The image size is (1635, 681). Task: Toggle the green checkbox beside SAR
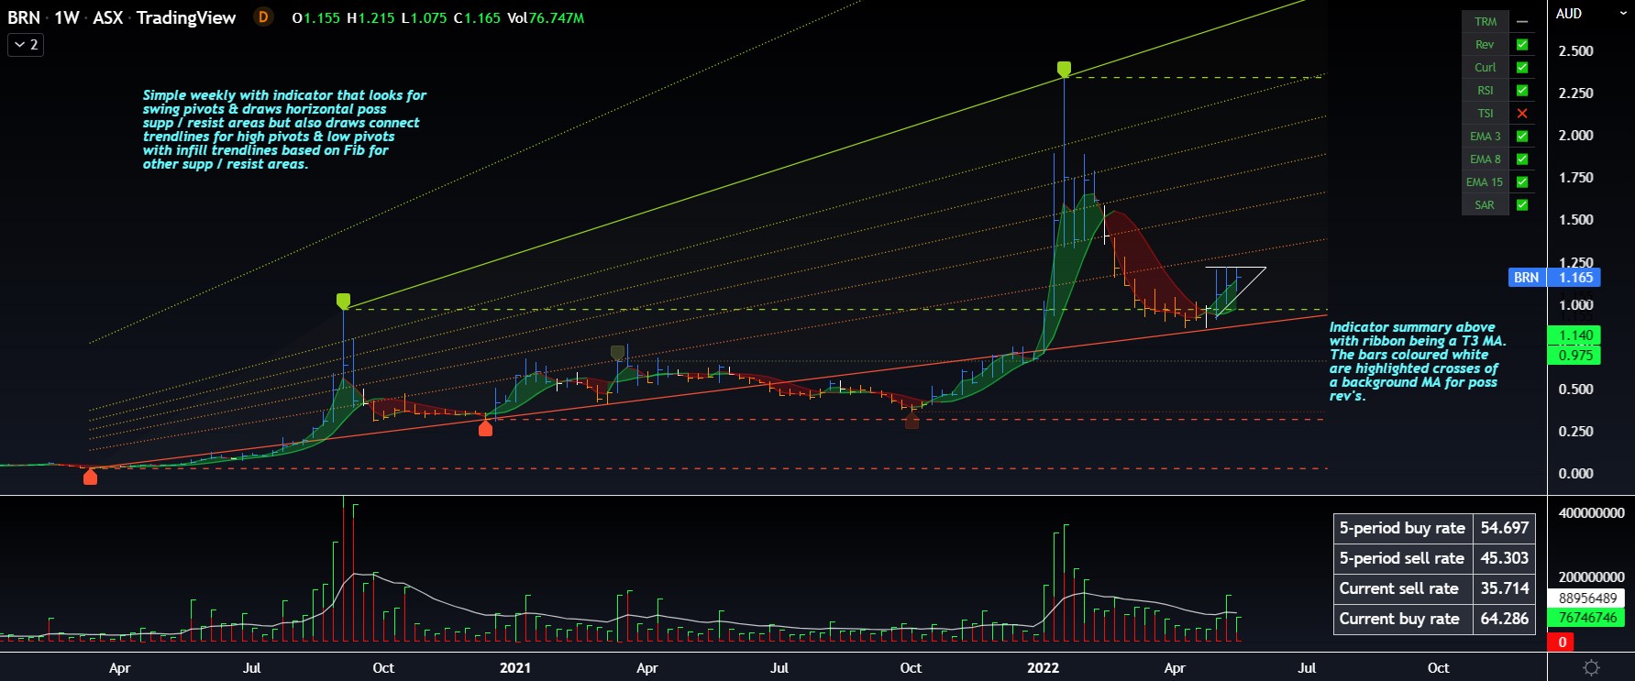pyautogui.click(x=1522, y=205)
